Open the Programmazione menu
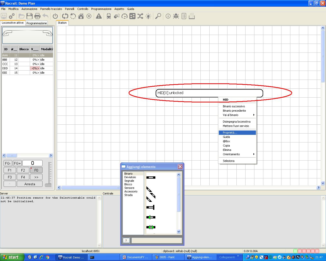Screen dimensions: 326x261 click(x=101, y=9)
